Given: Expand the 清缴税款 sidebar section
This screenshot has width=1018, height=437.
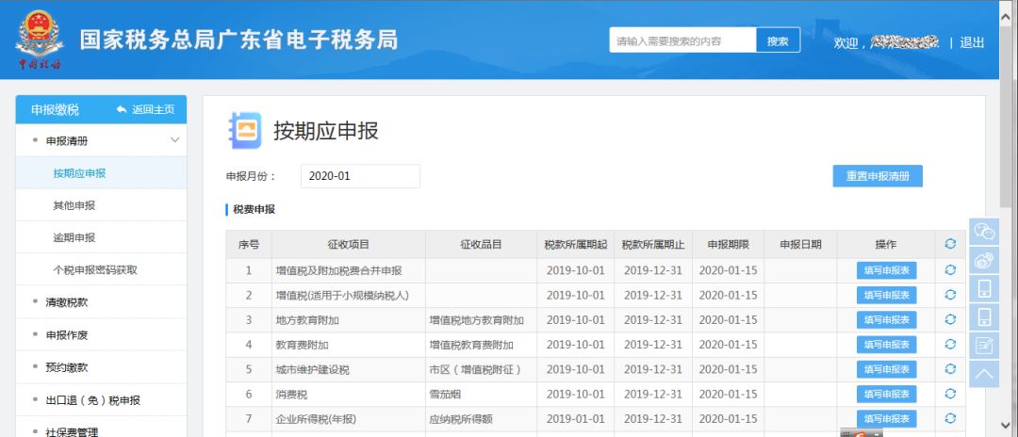Looking at the screenshot, I should (67, 302).
